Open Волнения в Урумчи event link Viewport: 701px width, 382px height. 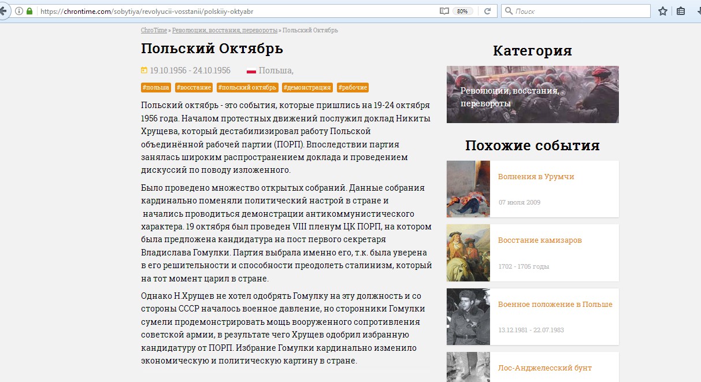coord(536,177)
